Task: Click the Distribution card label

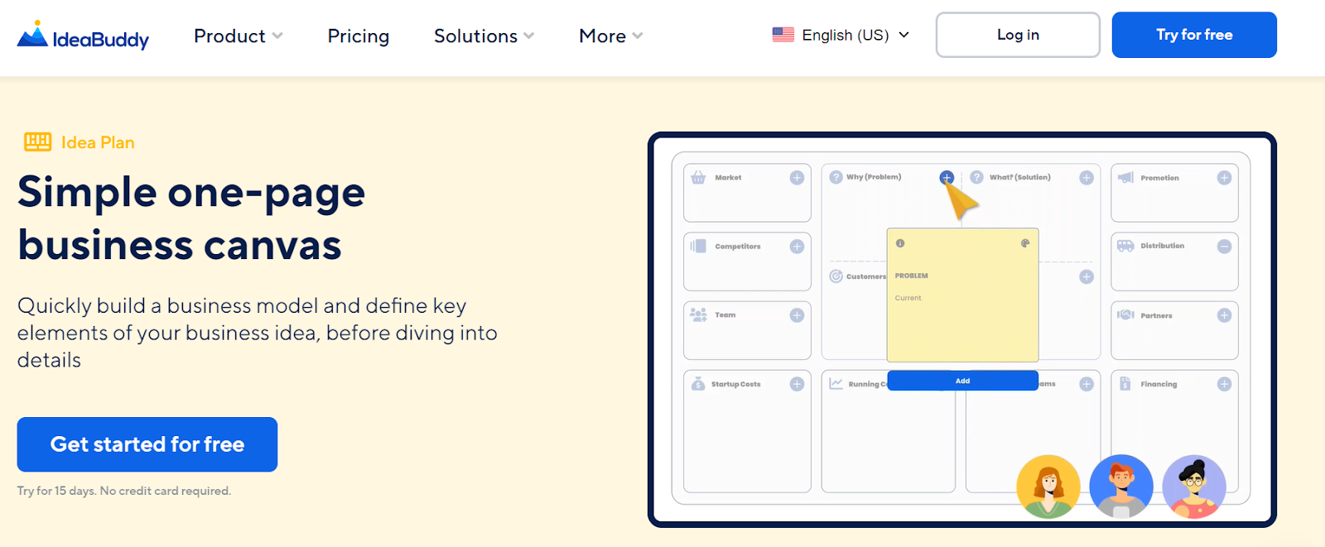Action: click(x=1162, y=246)
